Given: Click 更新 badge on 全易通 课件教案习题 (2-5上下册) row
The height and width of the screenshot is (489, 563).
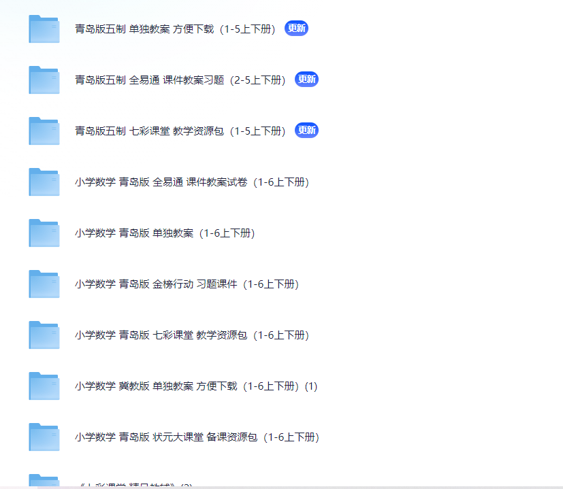Looking at the screenshot, I should [x=306, y=79].
